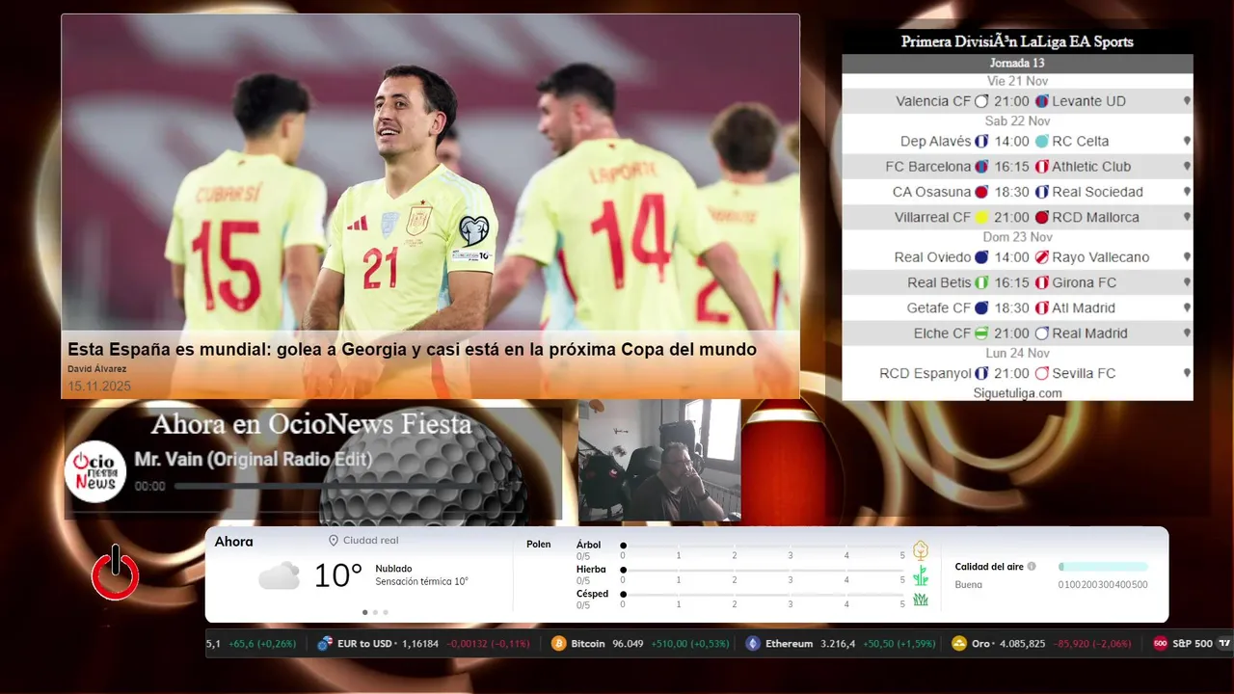The image size is (1234, 694).
Task: Click the TradingView logo at ticker end
Action: (x=1224, y=644)
